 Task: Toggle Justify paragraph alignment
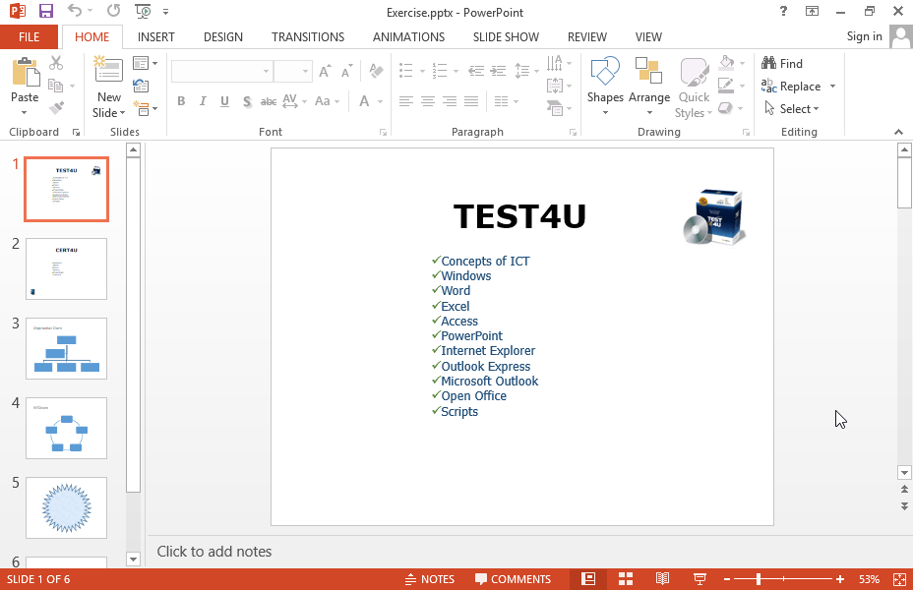(x=471, y=101)
